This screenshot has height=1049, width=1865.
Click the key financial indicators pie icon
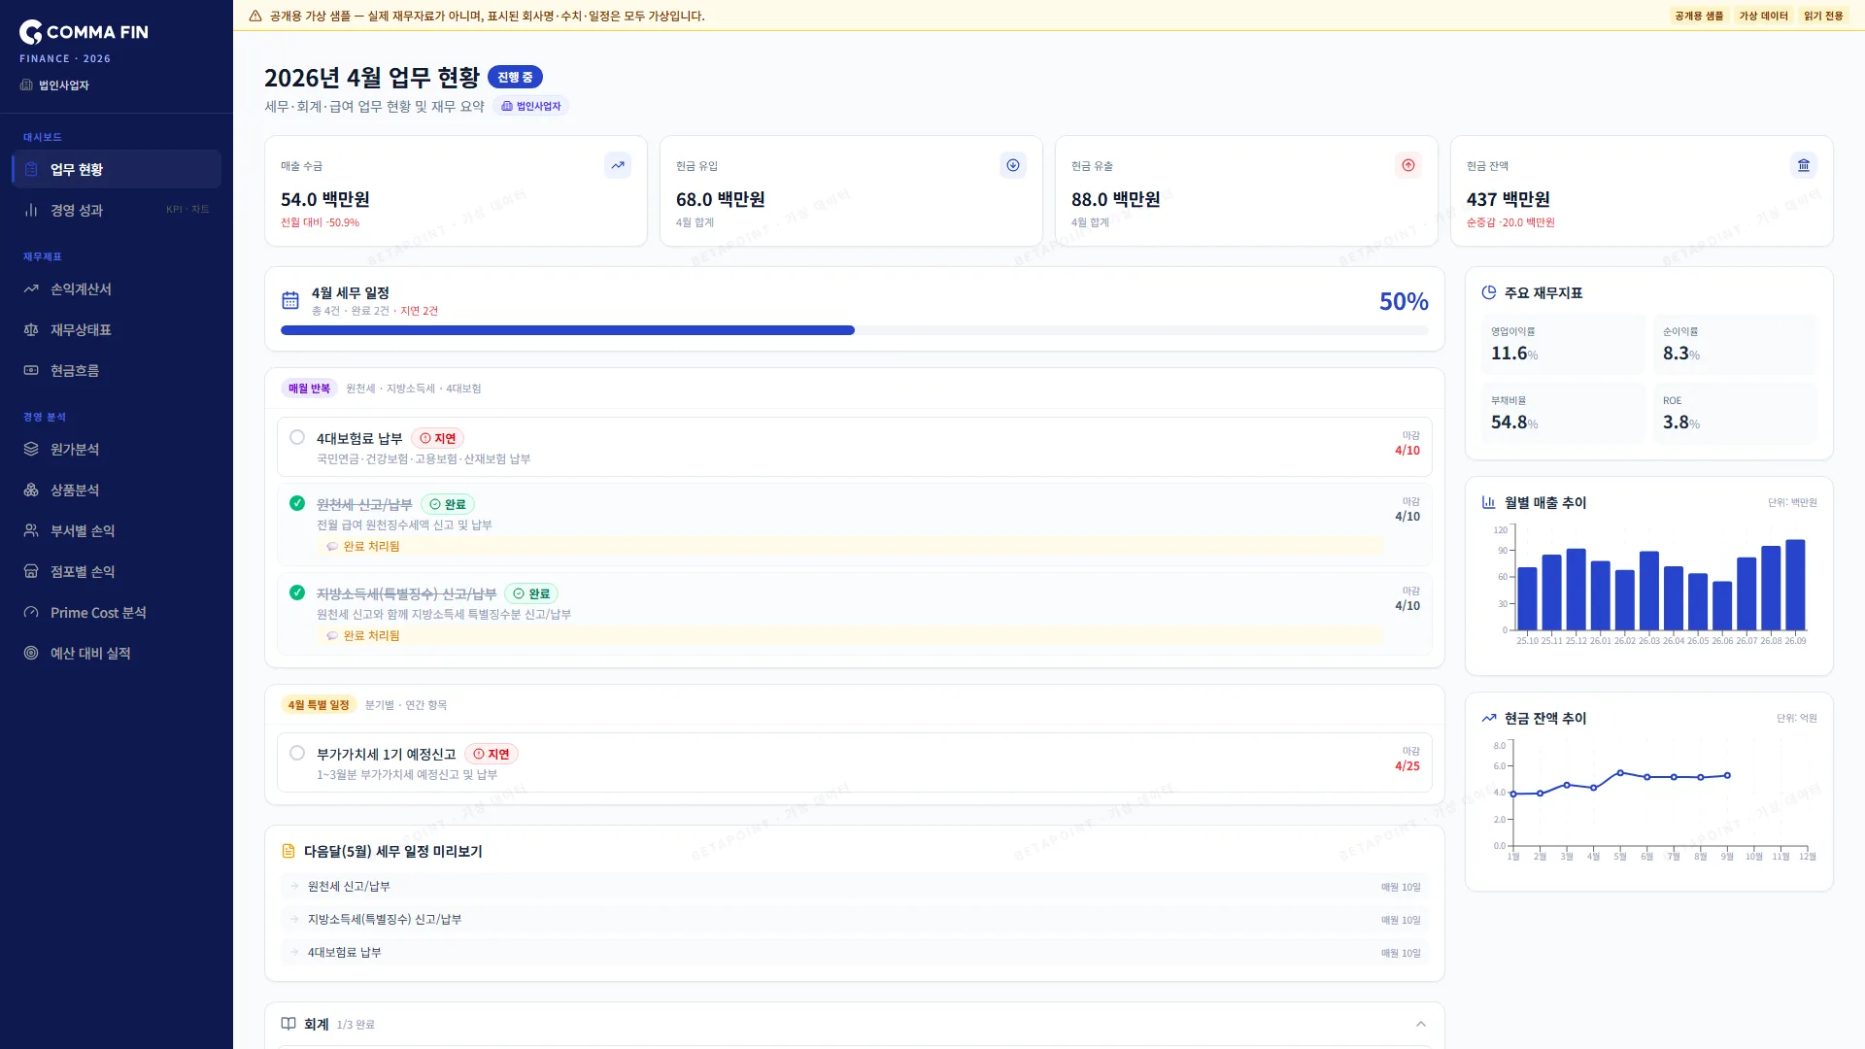(x=1489, y=292)
